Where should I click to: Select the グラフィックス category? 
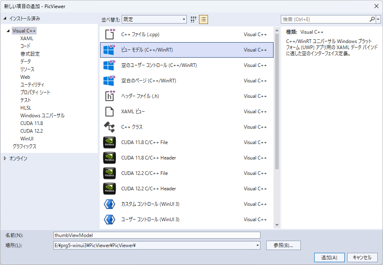tap(24, 147)
